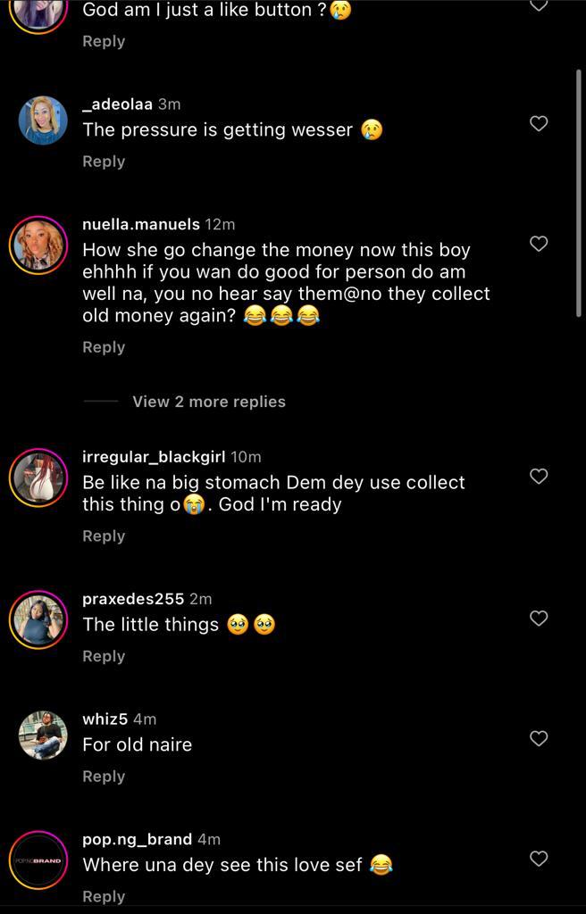Image resolution: width=586 pixels, height=914 pixels.
Task: Open whiz5's profile picture
Action: 42,735
